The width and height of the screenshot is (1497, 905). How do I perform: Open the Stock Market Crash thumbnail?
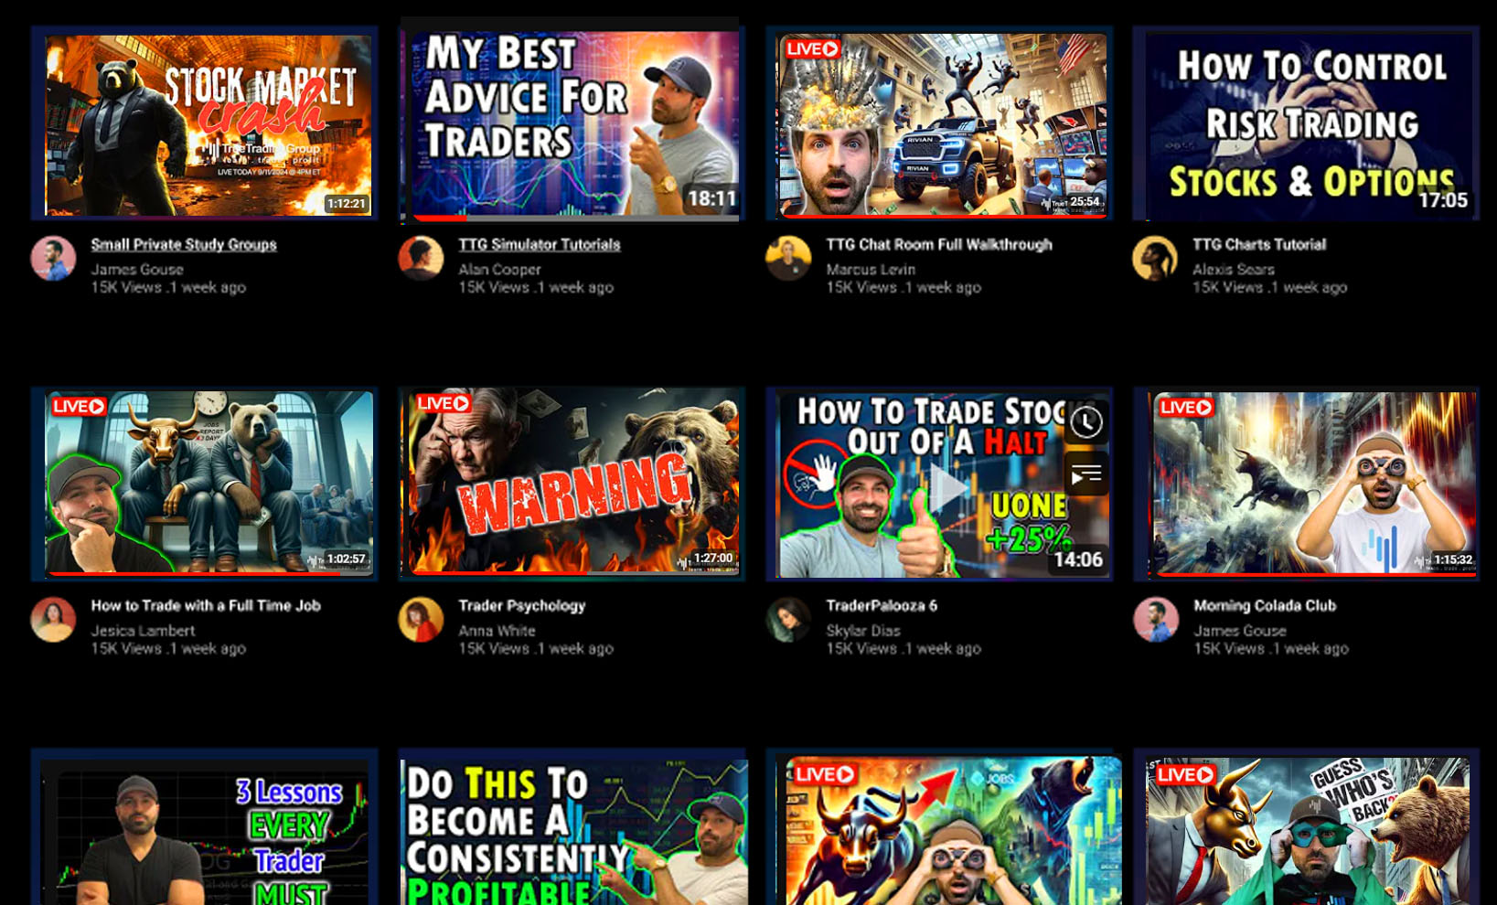pyautogui.click(x=209, y=123)
